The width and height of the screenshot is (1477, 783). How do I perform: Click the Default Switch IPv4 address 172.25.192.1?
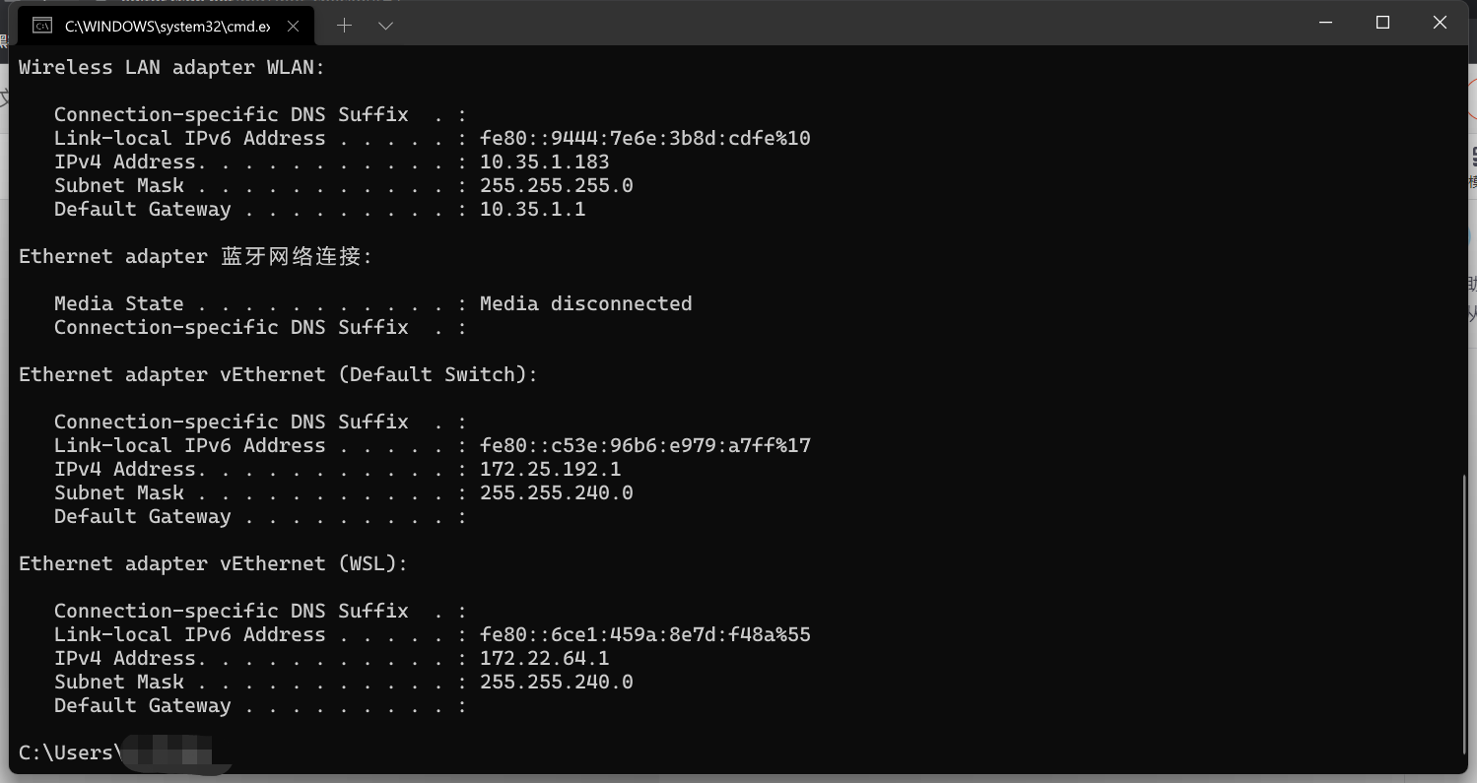click(550, 470)
